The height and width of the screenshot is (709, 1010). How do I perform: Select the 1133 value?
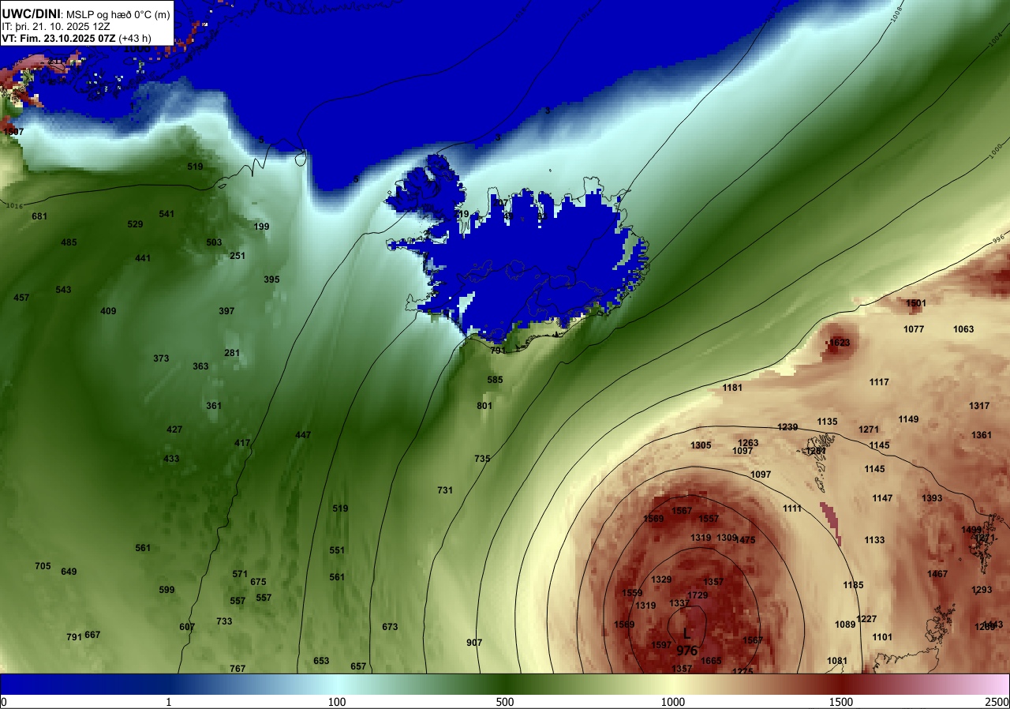click(x=874, y=540)
